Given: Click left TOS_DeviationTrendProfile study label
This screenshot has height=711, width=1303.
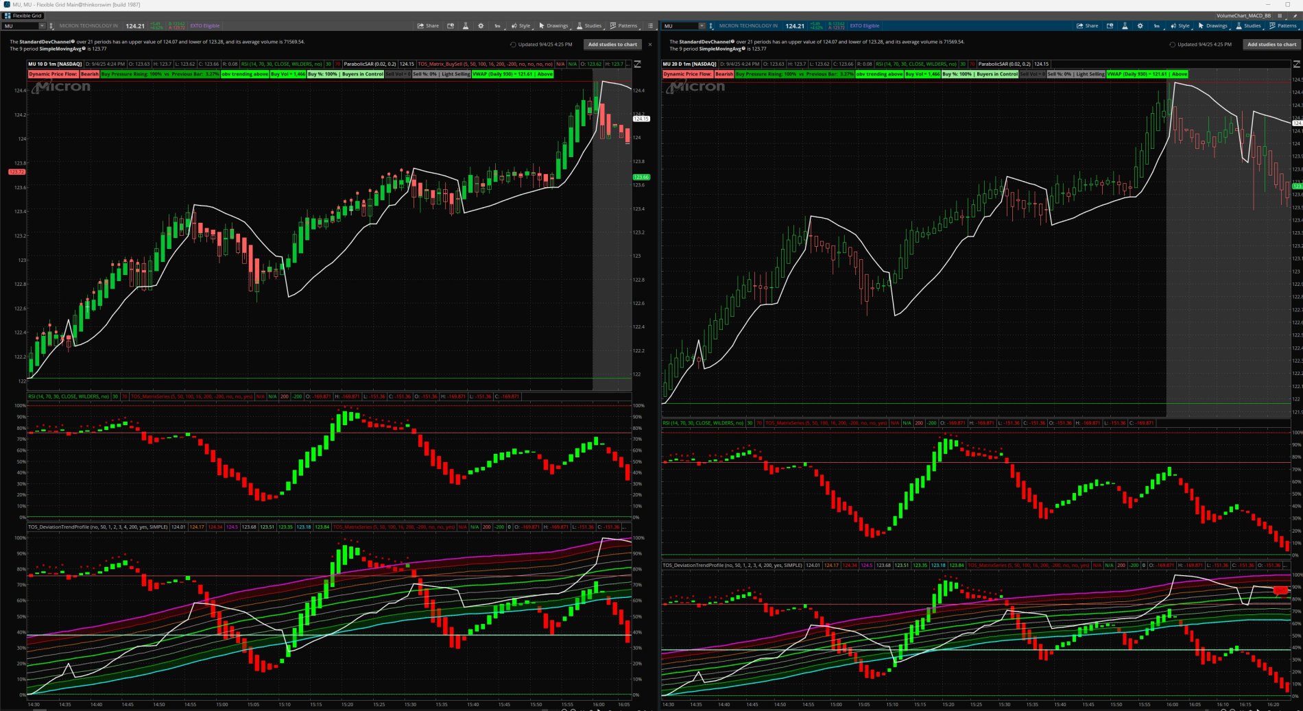Looking at the screenshot, I should coord(97,527).
